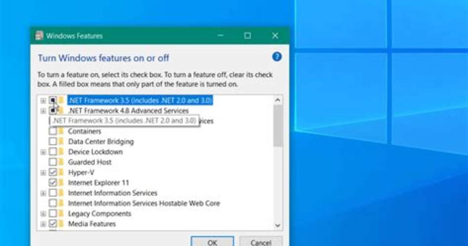Confirm changes with the OK button

pos(212,242)
